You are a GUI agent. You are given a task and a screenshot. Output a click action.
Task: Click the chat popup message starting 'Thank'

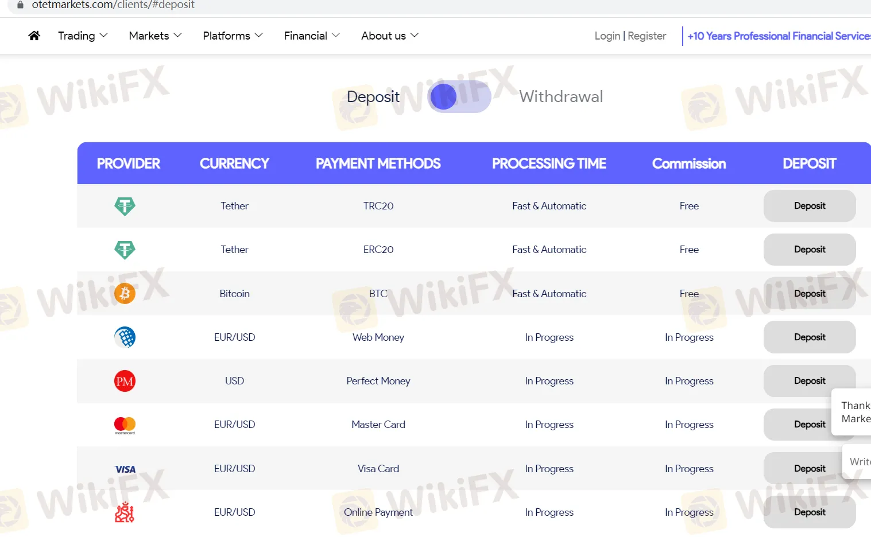851,412
